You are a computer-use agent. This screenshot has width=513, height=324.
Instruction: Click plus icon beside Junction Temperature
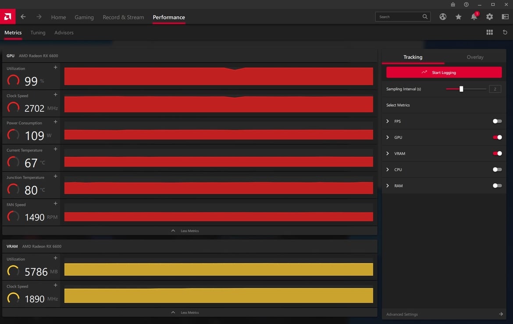click(55, 176)
